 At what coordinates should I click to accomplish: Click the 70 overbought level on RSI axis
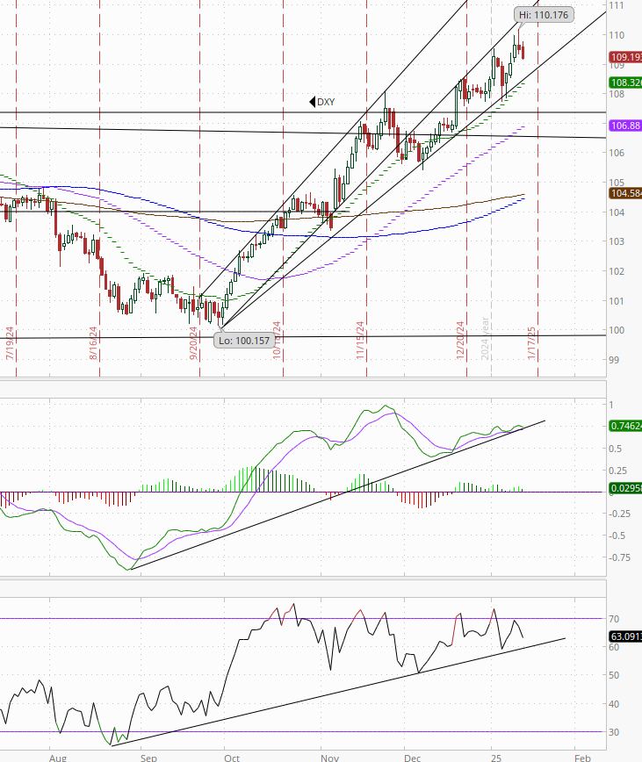614,619
